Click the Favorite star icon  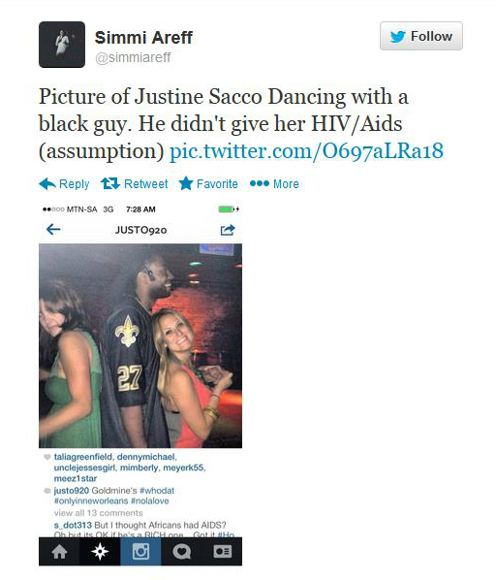[186, 183]
